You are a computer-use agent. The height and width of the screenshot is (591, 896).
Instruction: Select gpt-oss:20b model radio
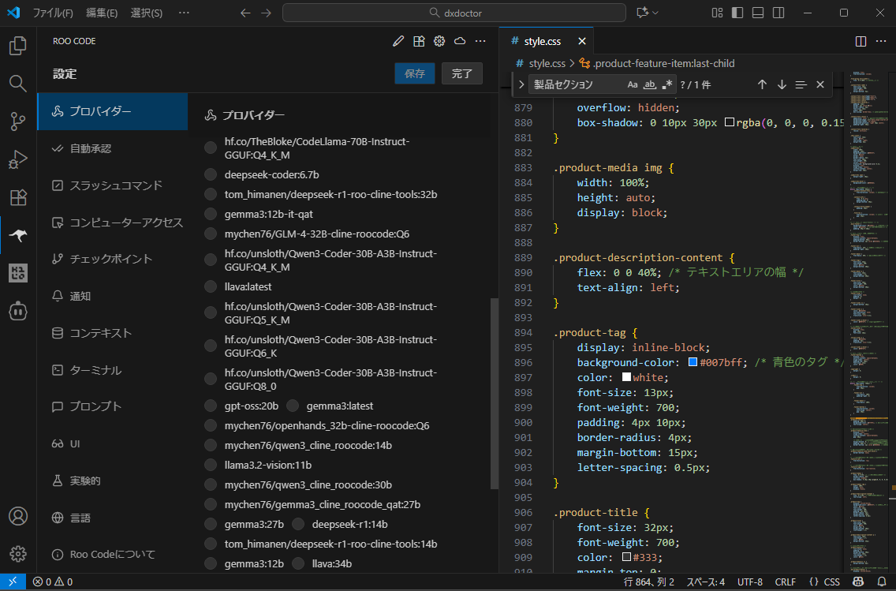(211, 406)
